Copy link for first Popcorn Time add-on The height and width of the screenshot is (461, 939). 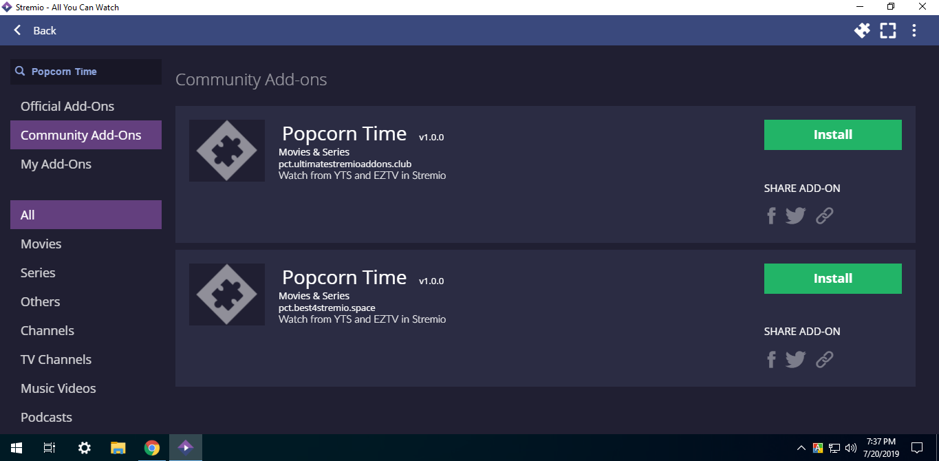(824, 216)
